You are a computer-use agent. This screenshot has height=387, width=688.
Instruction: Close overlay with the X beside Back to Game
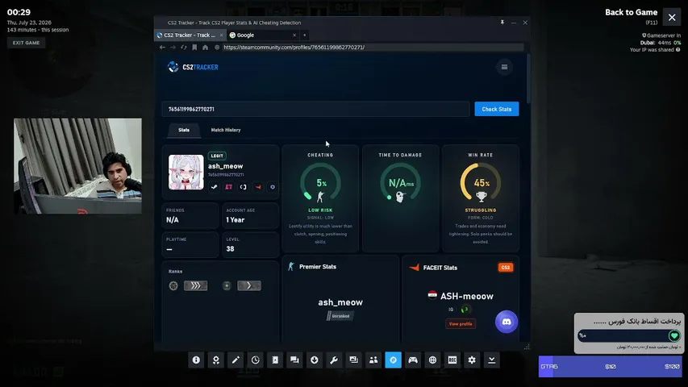pyautogui.click(x=672, y=18)
